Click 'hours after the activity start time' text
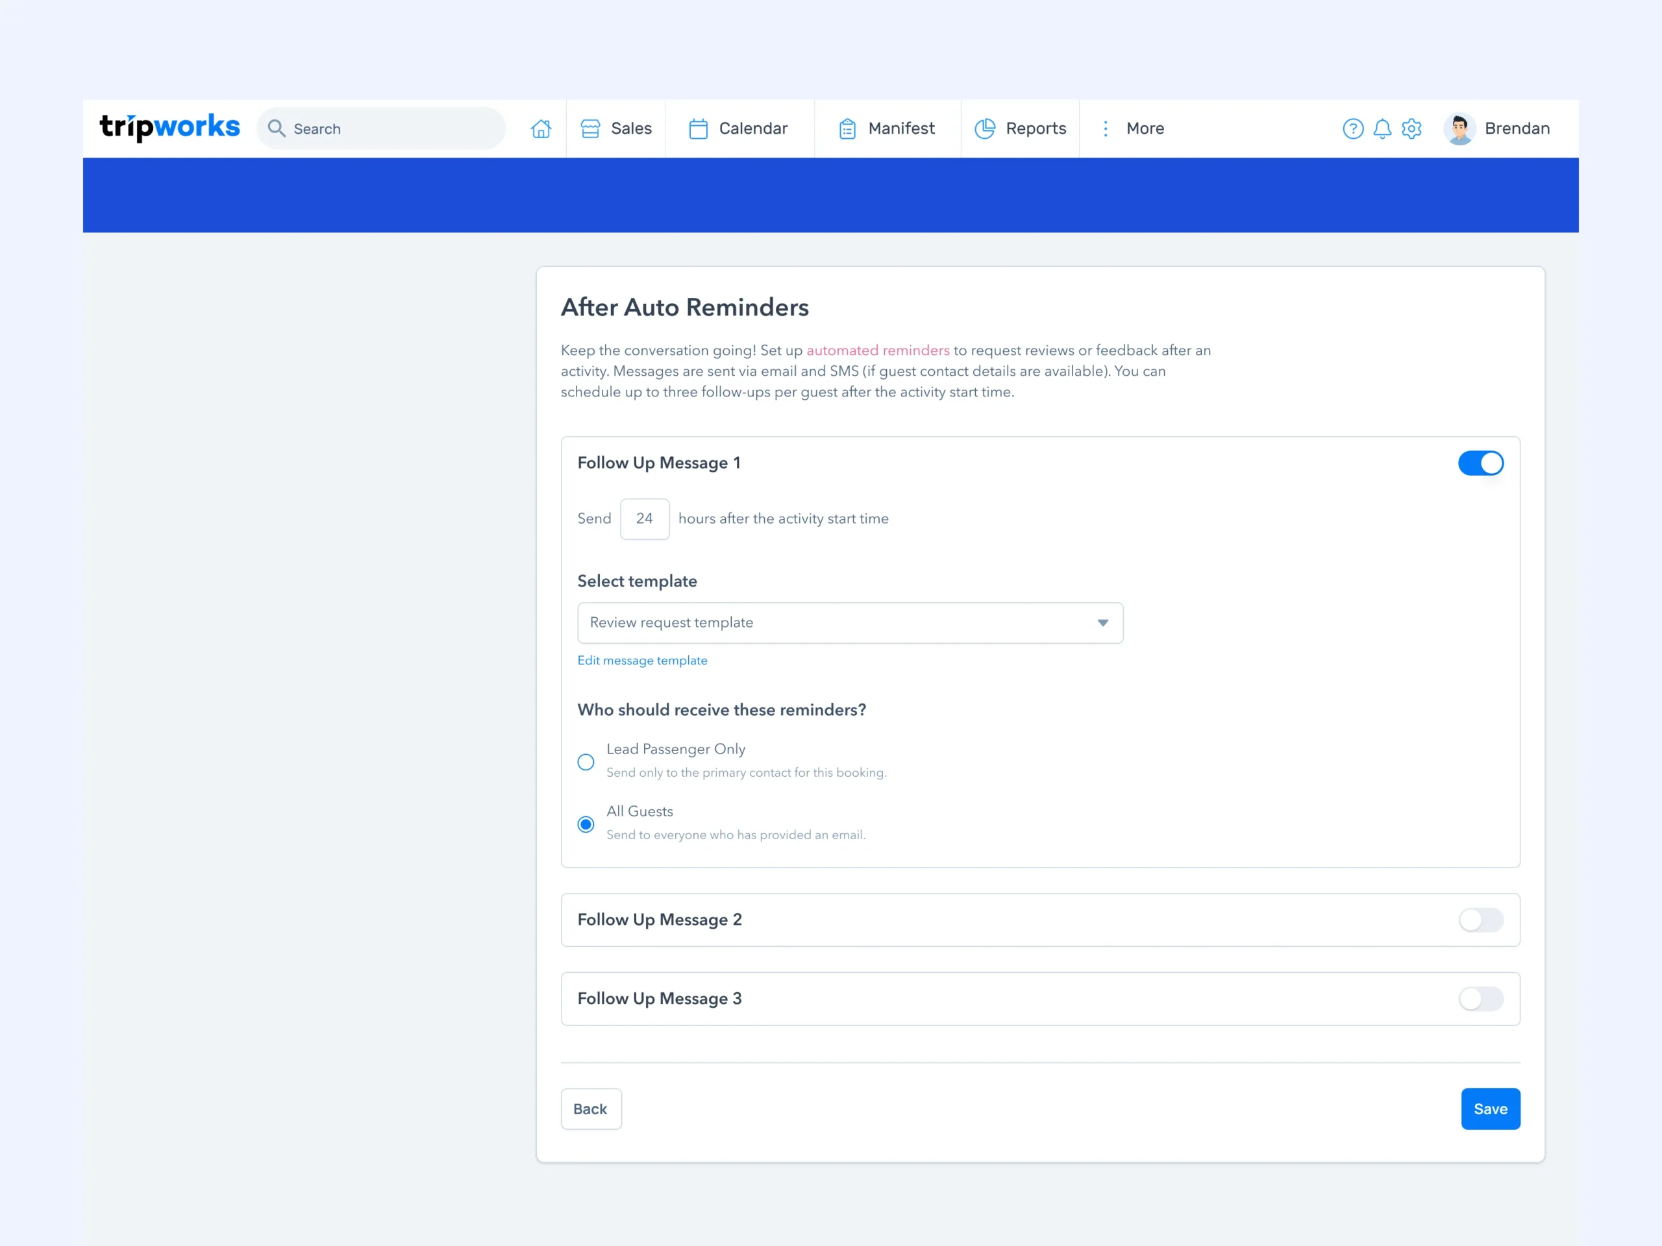 point(783,519)
